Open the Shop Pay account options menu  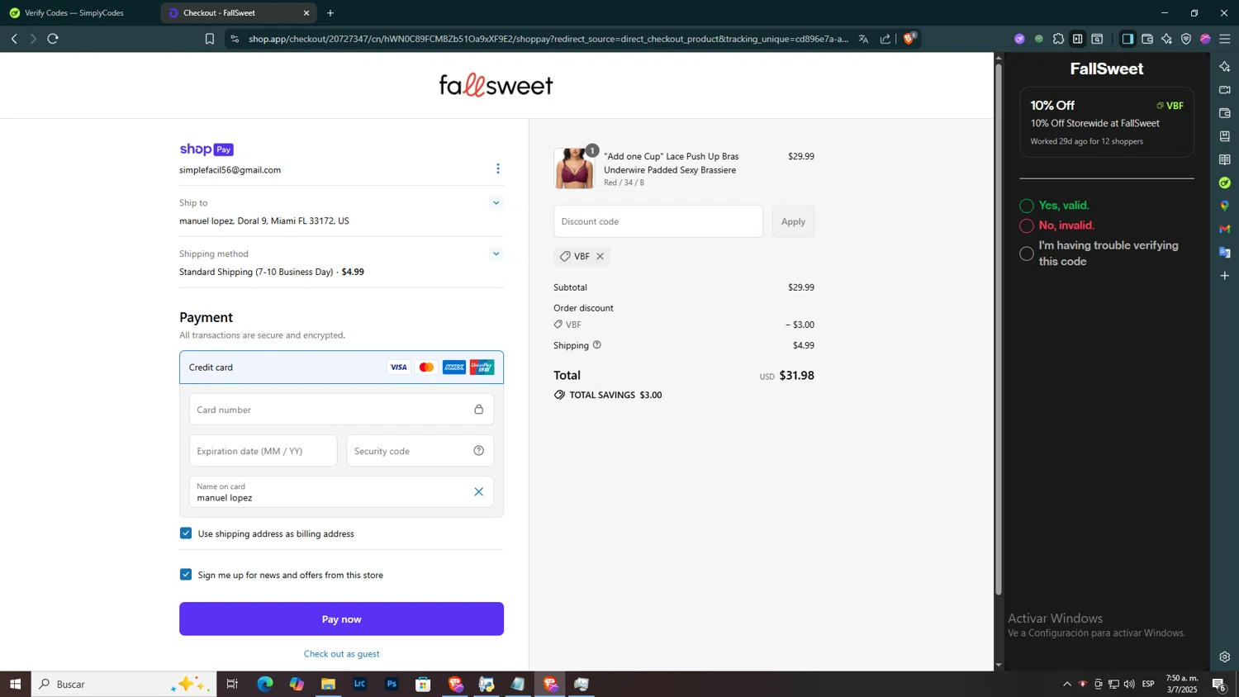point(498,168)
